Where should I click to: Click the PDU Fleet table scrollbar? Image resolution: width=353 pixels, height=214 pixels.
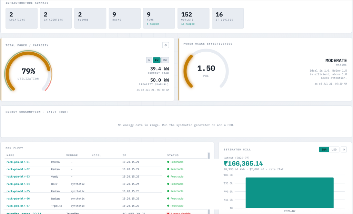point(209,183)
